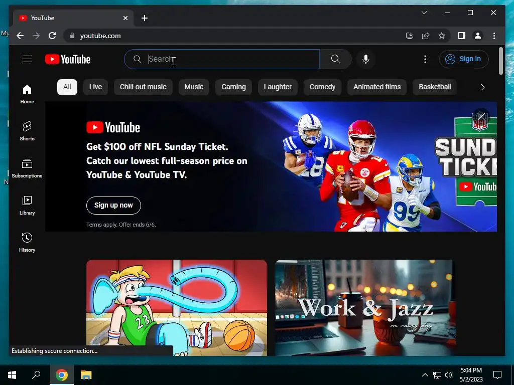Open the cartoon basketball elephant video thumbnail

[177, 308]
